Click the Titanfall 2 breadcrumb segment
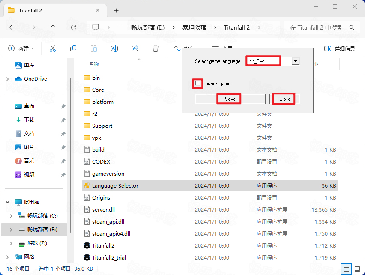This screenshot has height=275, width=365. (237, 27)
